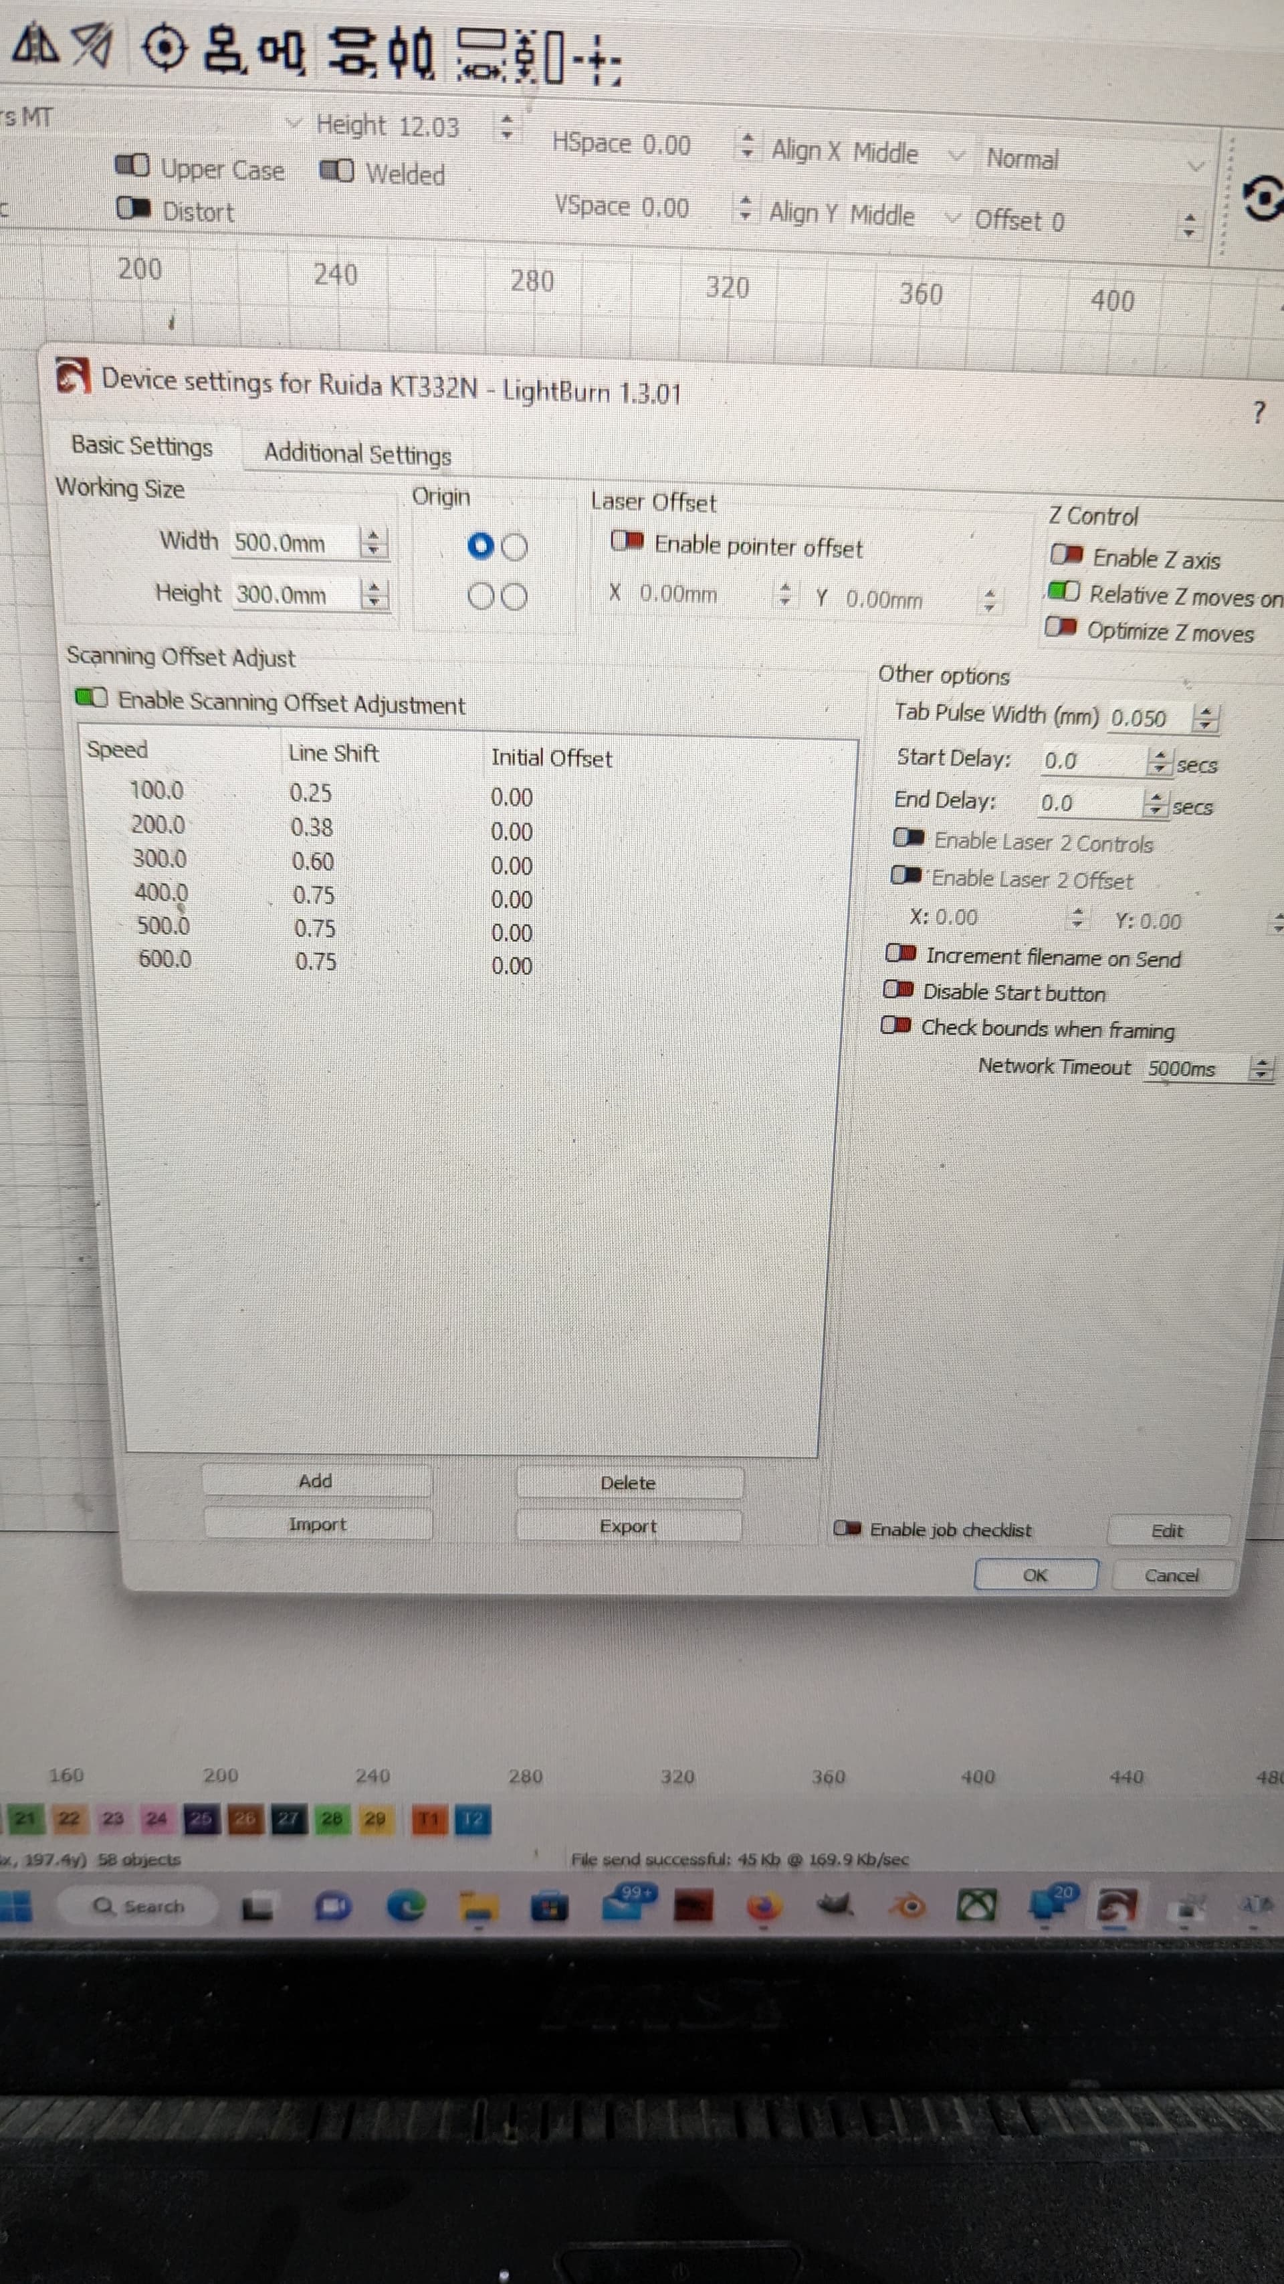Open the Normal text style dropdown
The width and height of the screenshot is (1284, 2284).
pos(1096,161)
